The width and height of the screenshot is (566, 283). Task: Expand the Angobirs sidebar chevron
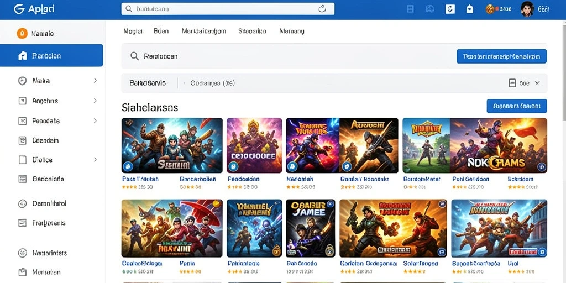pyautogui.click(x=95, y=101)
